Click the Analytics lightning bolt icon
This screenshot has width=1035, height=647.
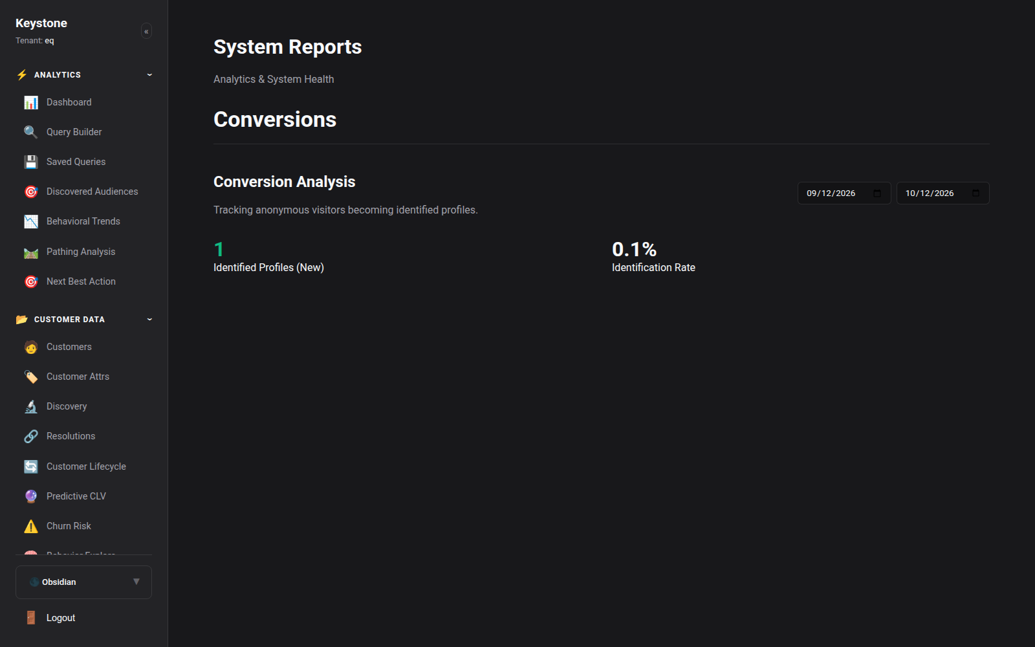pyautogui.click(x=22, y=75)
